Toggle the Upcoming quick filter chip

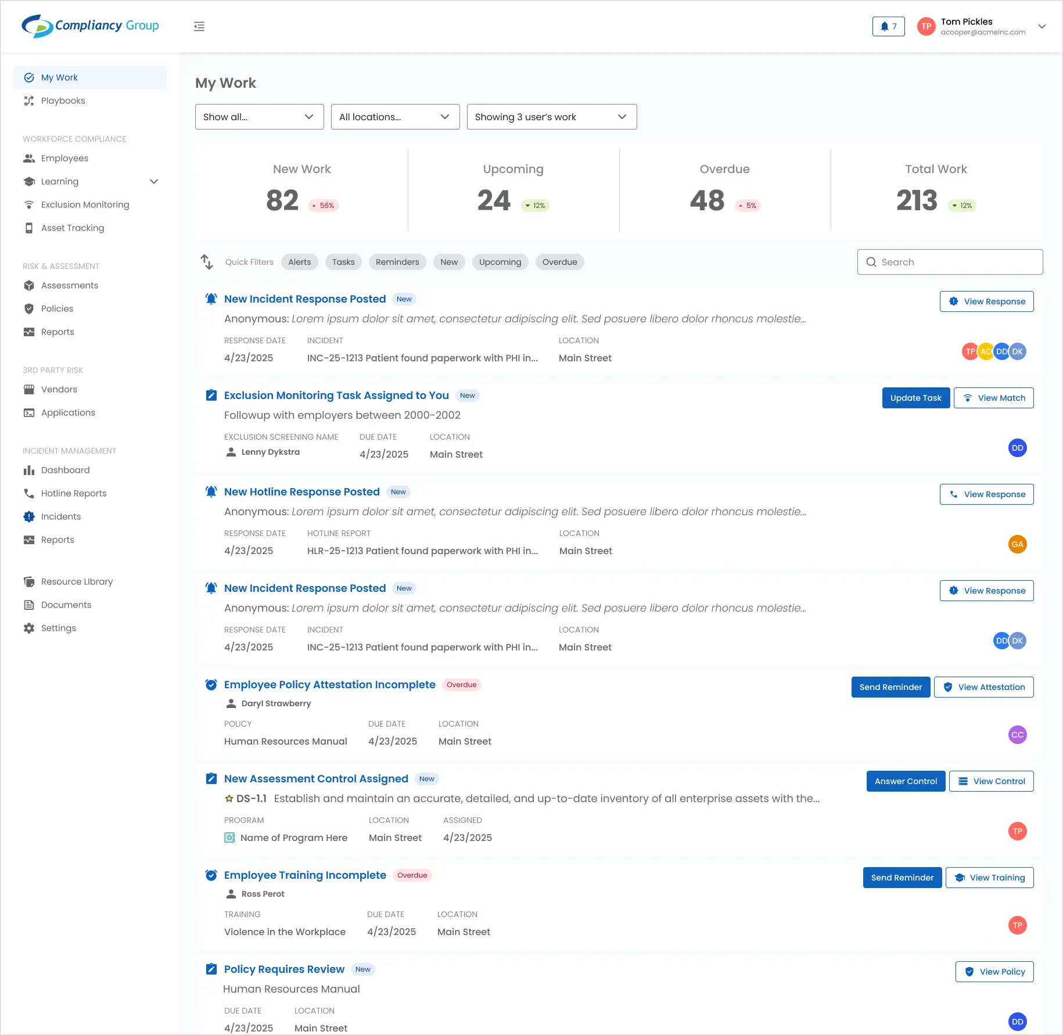pyautogui.click(x=500, y=262)
